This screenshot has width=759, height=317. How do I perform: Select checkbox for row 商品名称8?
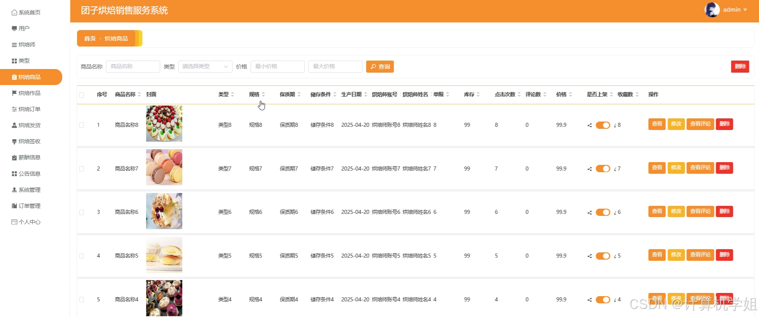click(x=81, y=125)
